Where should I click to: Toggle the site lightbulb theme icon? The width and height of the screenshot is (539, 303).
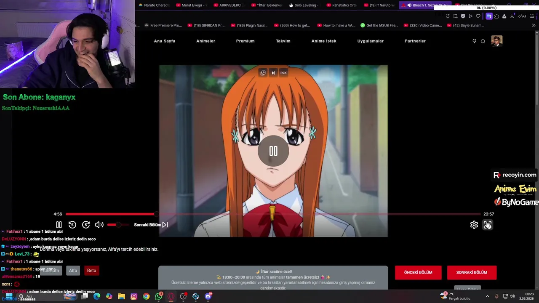click(x=474, y=41)
